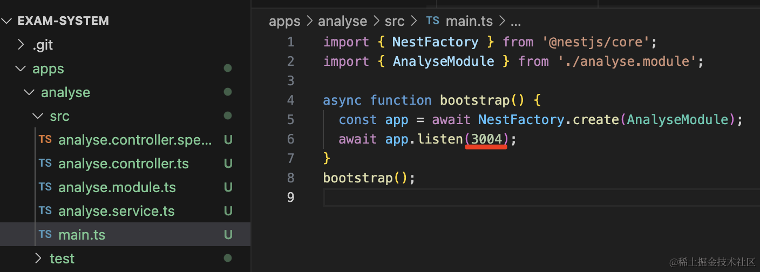The image size is (760, 272).
Task: Click the TS icon in breadcrumb bar
Action: 432,21
